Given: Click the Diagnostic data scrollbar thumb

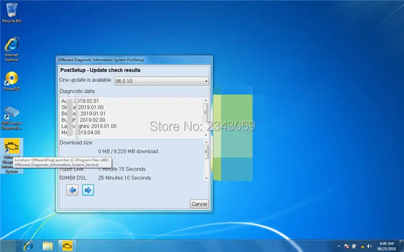Looking at the screenshot, I should click(x=206, y=112).
